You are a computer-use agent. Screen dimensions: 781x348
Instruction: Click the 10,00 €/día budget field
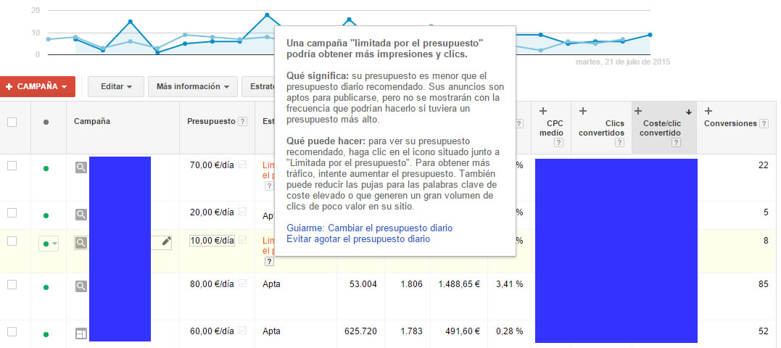[x=212, y=241]
